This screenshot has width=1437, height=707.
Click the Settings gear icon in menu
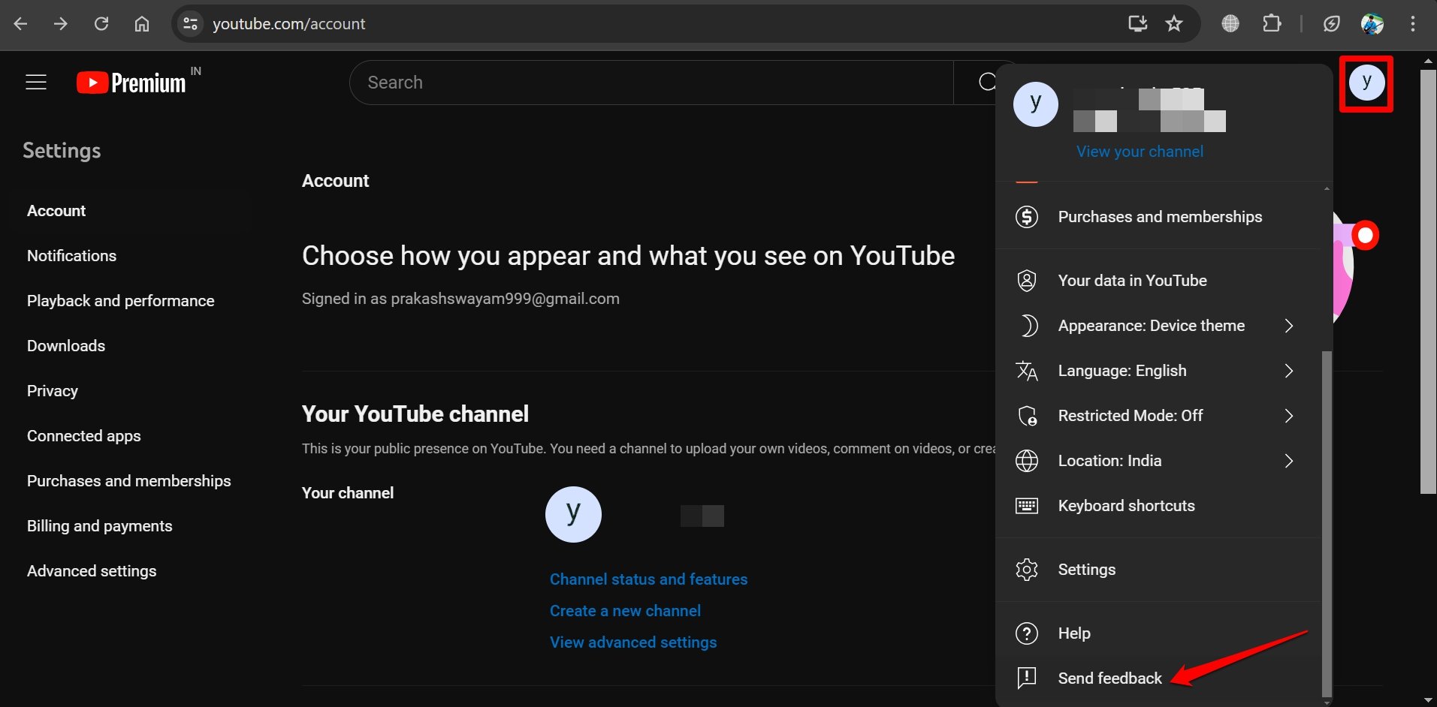pyautogui.click(x=1027, y=570)
